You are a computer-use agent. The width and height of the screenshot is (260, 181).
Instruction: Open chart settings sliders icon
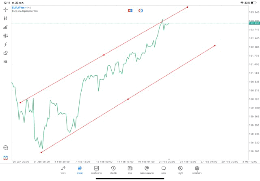[x=6, y=36]
